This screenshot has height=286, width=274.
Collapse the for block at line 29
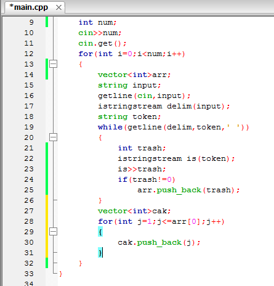(53, 232)
